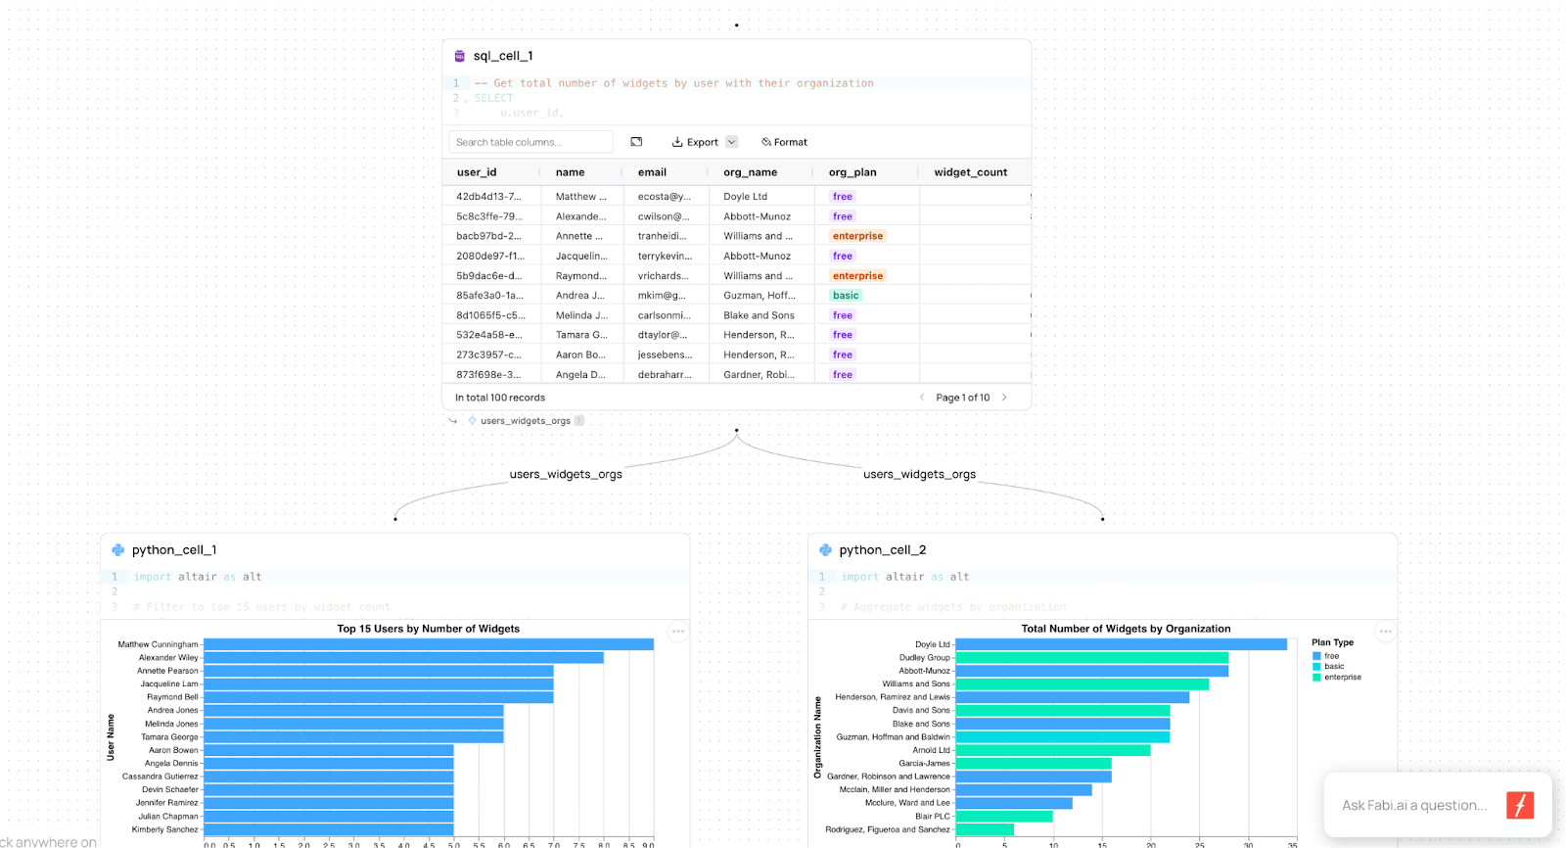Image resolution: width=1566 pixels, height=848 pixels.
Task: Click the sql_cell_1 database icon
Action: tap(460, 57)
